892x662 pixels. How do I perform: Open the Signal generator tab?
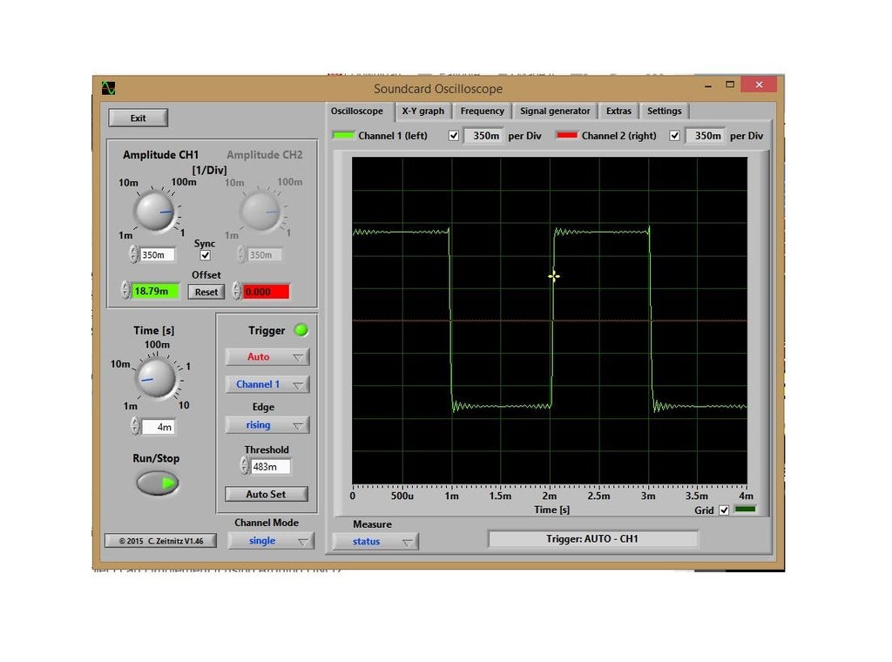pyautogui.click(x=555, y=111)
